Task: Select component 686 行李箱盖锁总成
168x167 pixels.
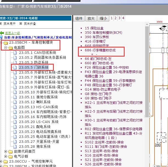Action: pos(100,50)
